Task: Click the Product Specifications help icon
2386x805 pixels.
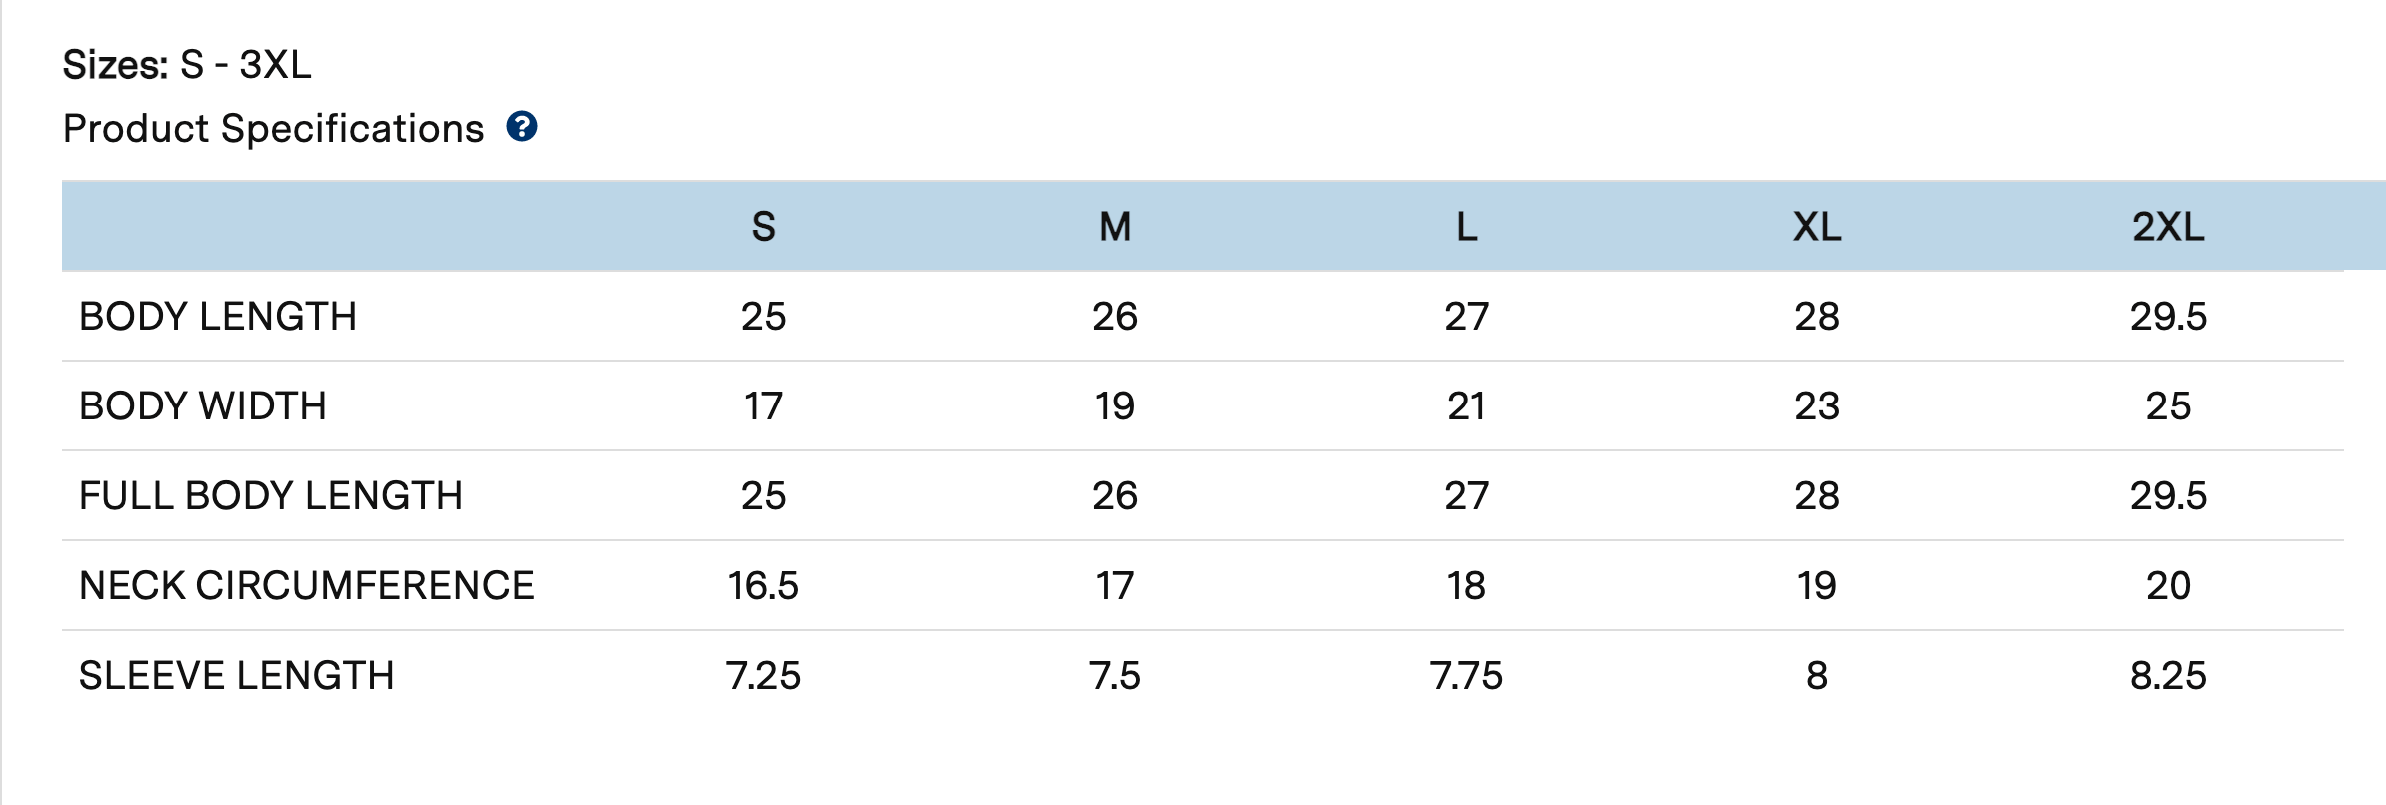Action: (522, 127)
